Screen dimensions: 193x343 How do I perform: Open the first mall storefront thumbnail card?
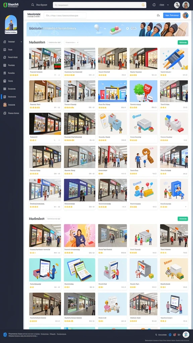(x=45, y=63)
